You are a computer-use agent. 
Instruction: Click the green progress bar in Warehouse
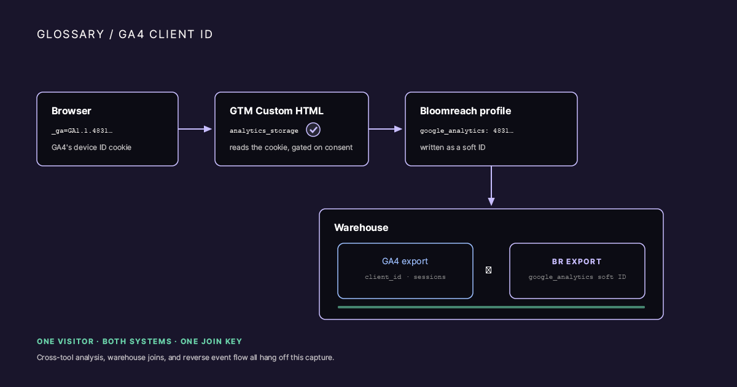coord(491,307)
